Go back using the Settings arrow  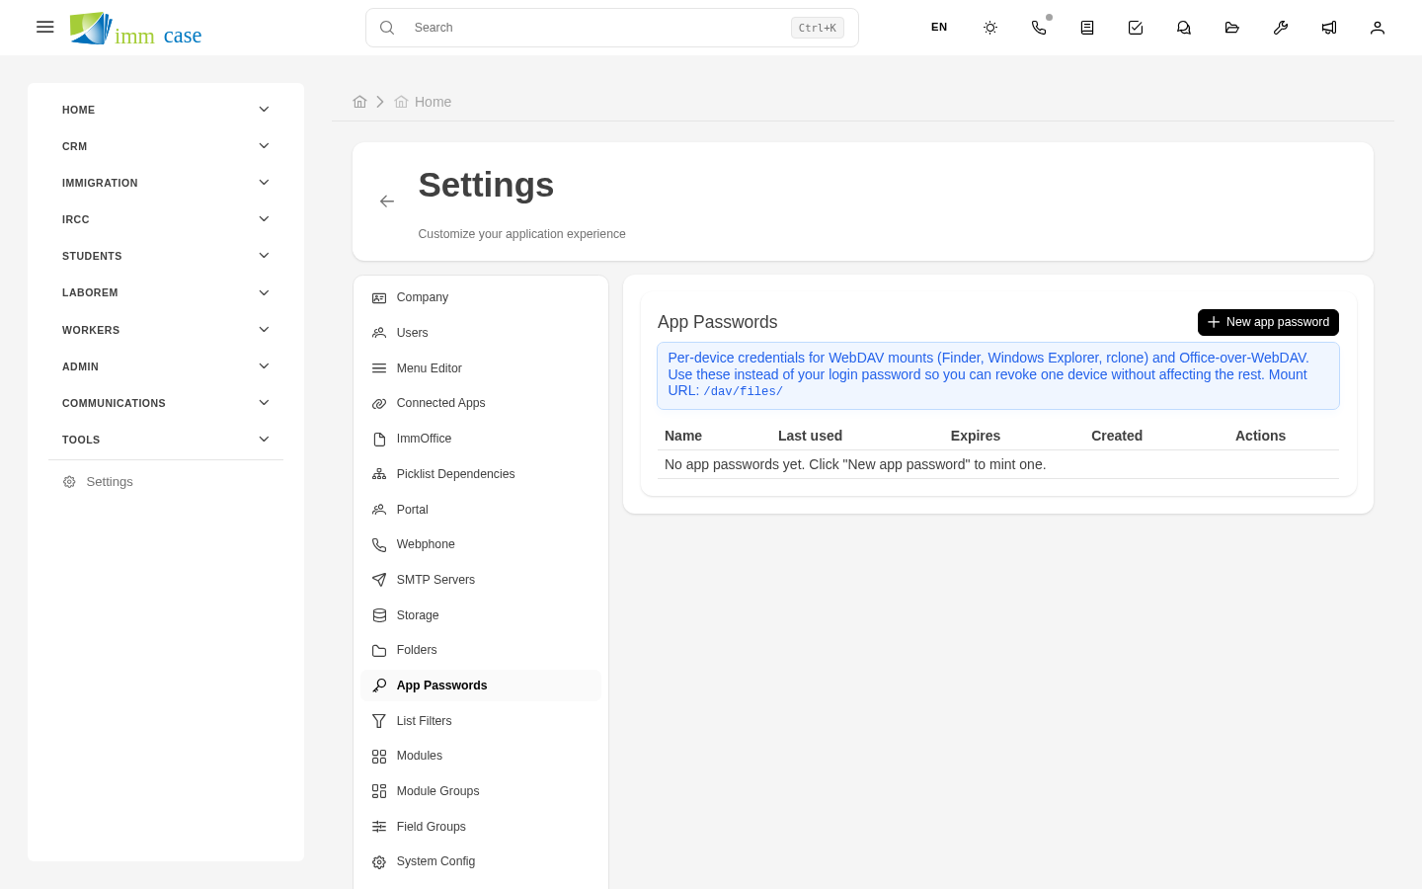click(387, 202)
